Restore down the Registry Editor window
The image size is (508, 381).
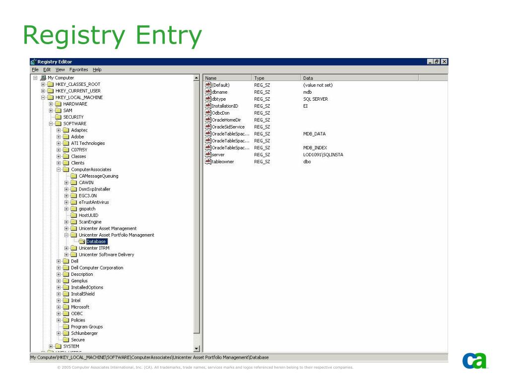click(437, 62)
